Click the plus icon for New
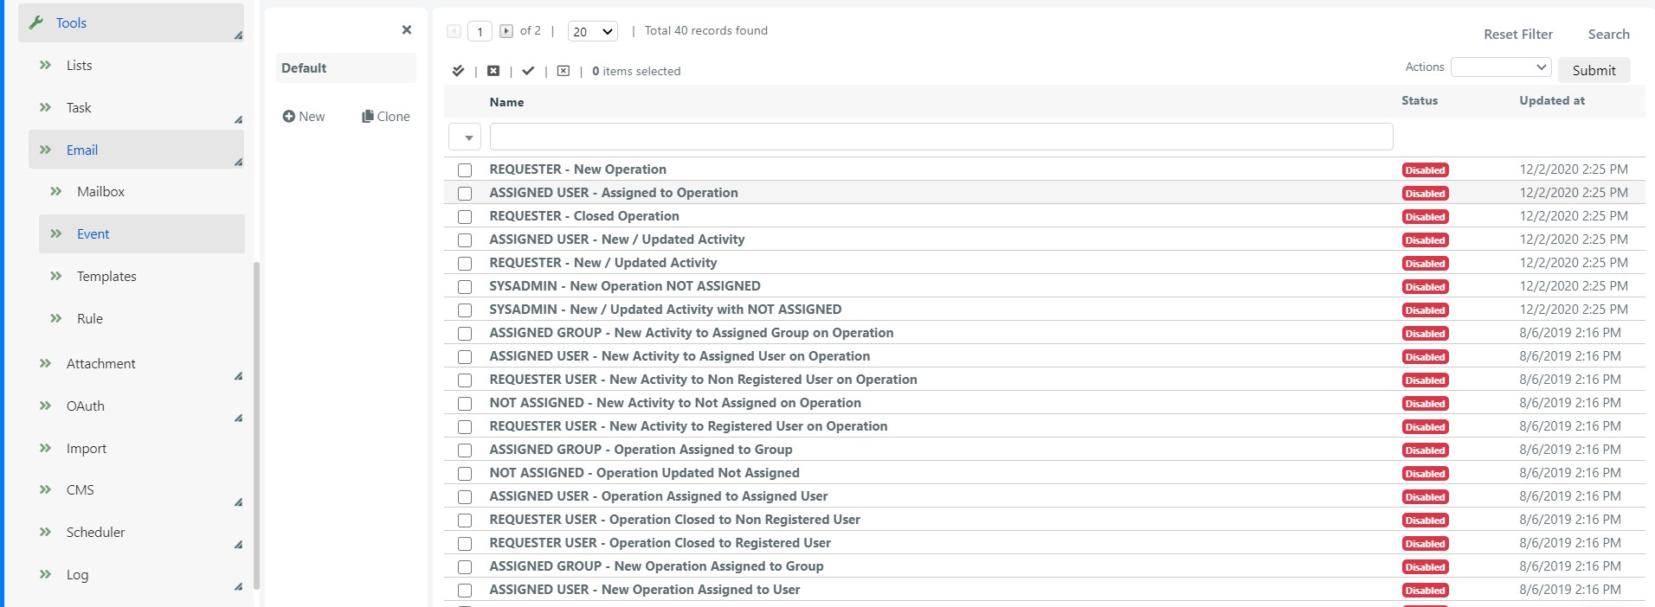The width and height of the screenshot is (1655, 607). (x=288, y=116)
